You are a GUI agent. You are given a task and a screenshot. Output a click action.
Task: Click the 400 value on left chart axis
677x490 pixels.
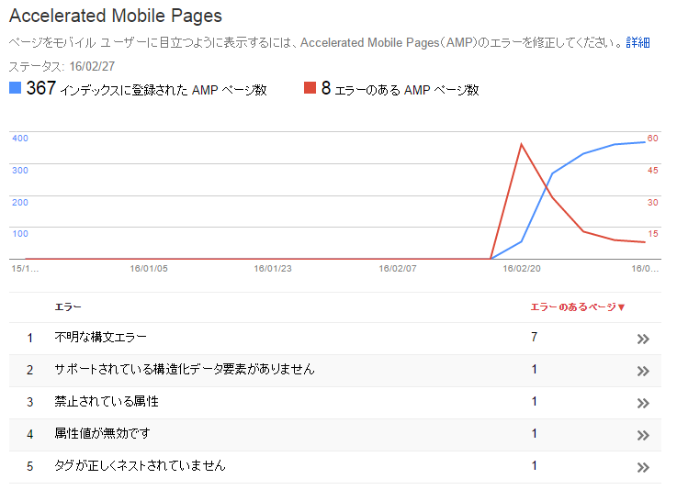point(20,139)
